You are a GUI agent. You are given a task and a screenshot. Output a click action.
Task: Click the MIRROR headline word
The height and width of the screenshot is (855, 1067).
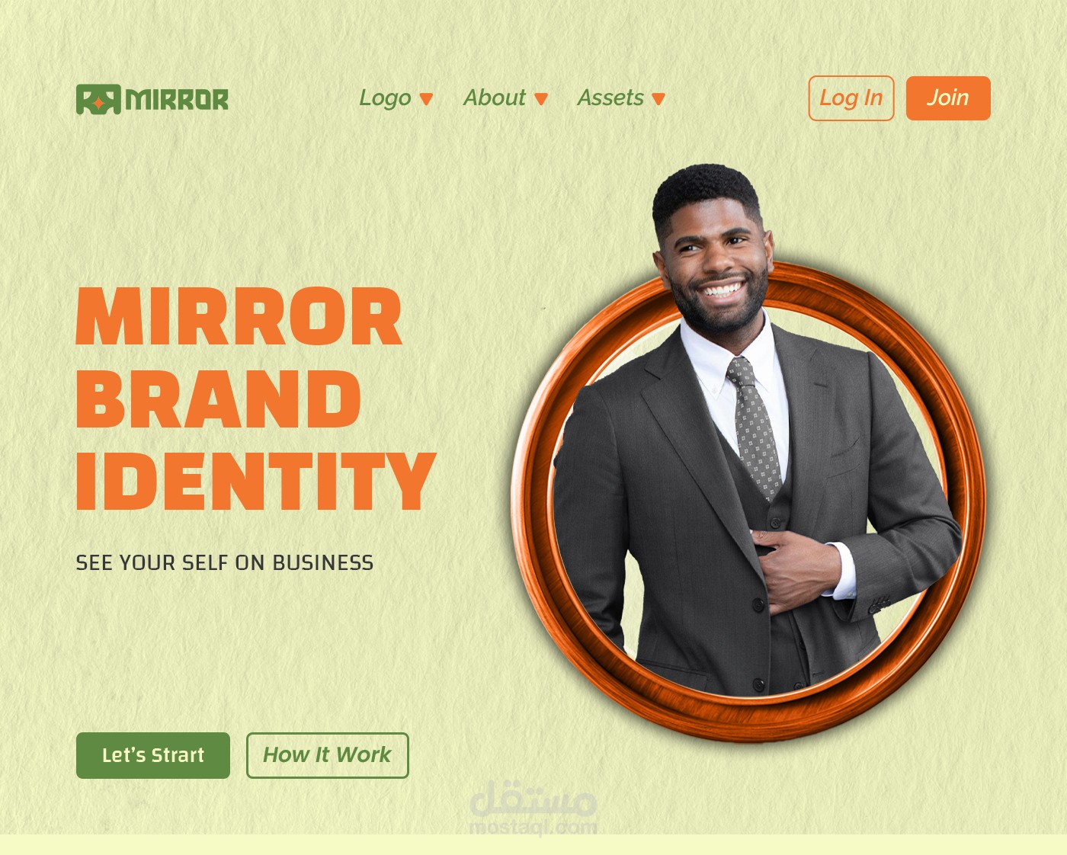239,317
